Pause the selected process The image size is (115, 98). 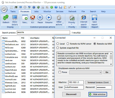point(40,19)
